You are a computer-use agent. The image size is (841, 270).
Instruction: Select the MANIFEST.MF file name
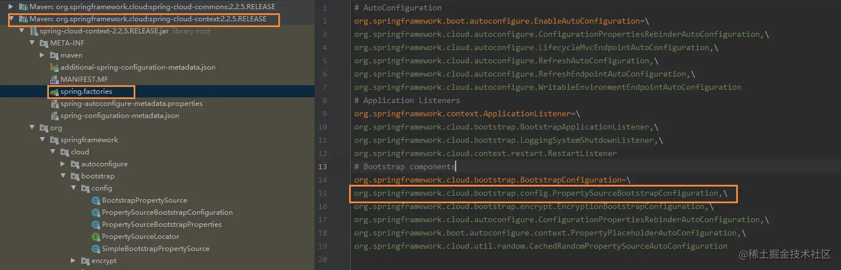[x=84, y=79]
